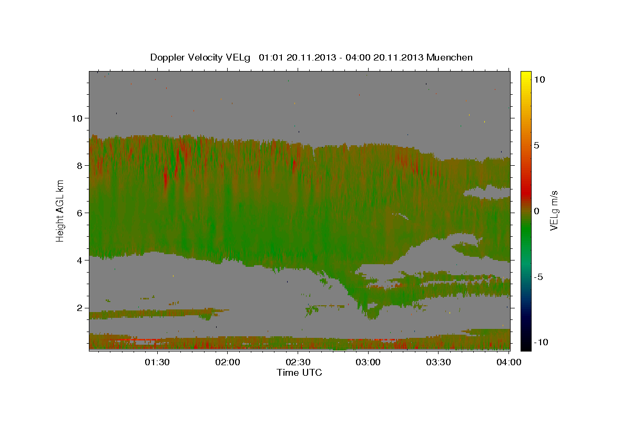This screenshot has height=421, width=631.
Task: Click the "Time UTC" axis label
Action: 299,373
